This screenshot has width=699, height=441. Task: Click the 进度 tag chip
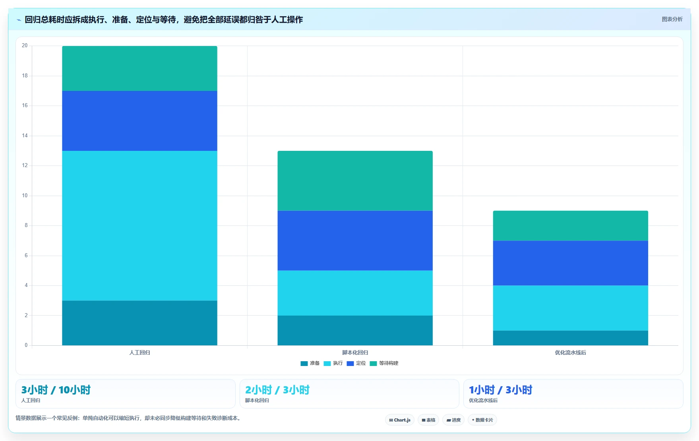[x=453, y=420]
